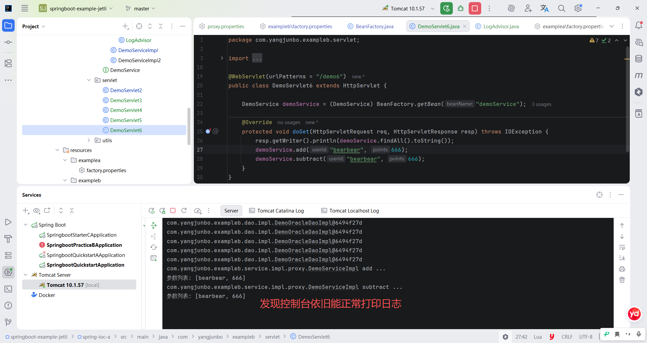
Task: Switch to exampleb\factory.properties tab
Action: (x=296, y=26)
